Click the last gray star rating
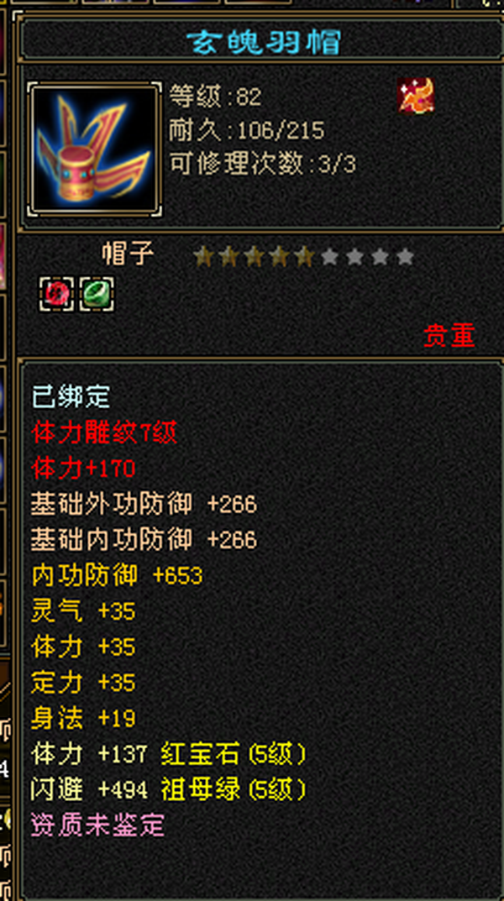 coord(405,256)
